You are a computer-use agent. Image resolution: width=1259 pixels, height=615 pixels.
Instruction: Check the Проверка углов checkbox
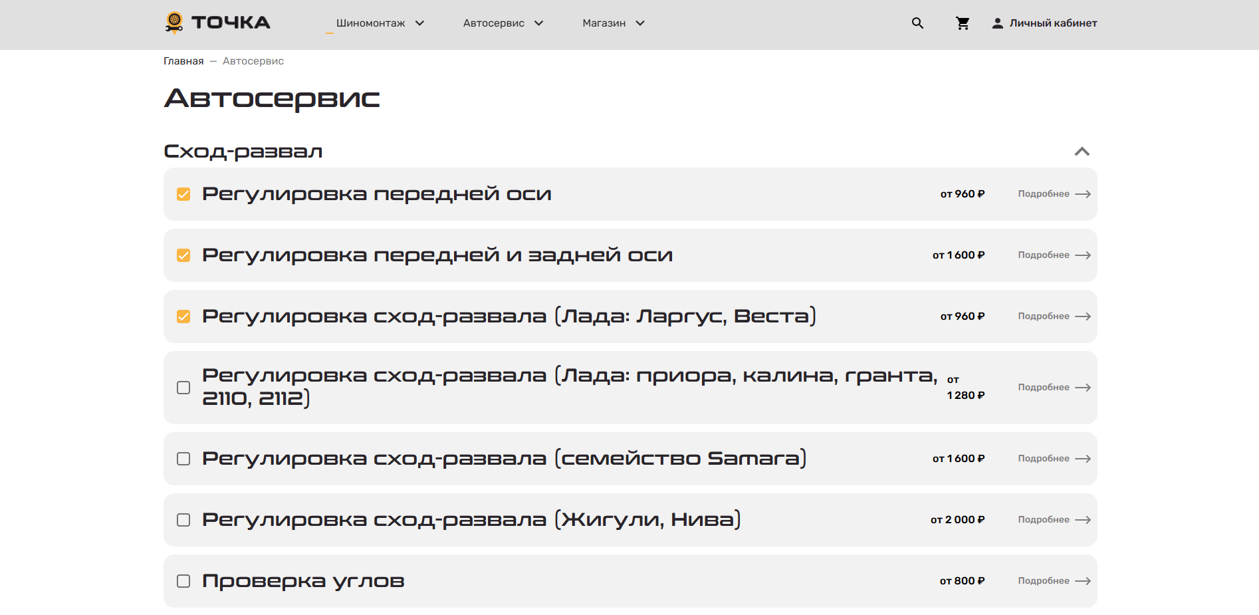click(183, 581)
